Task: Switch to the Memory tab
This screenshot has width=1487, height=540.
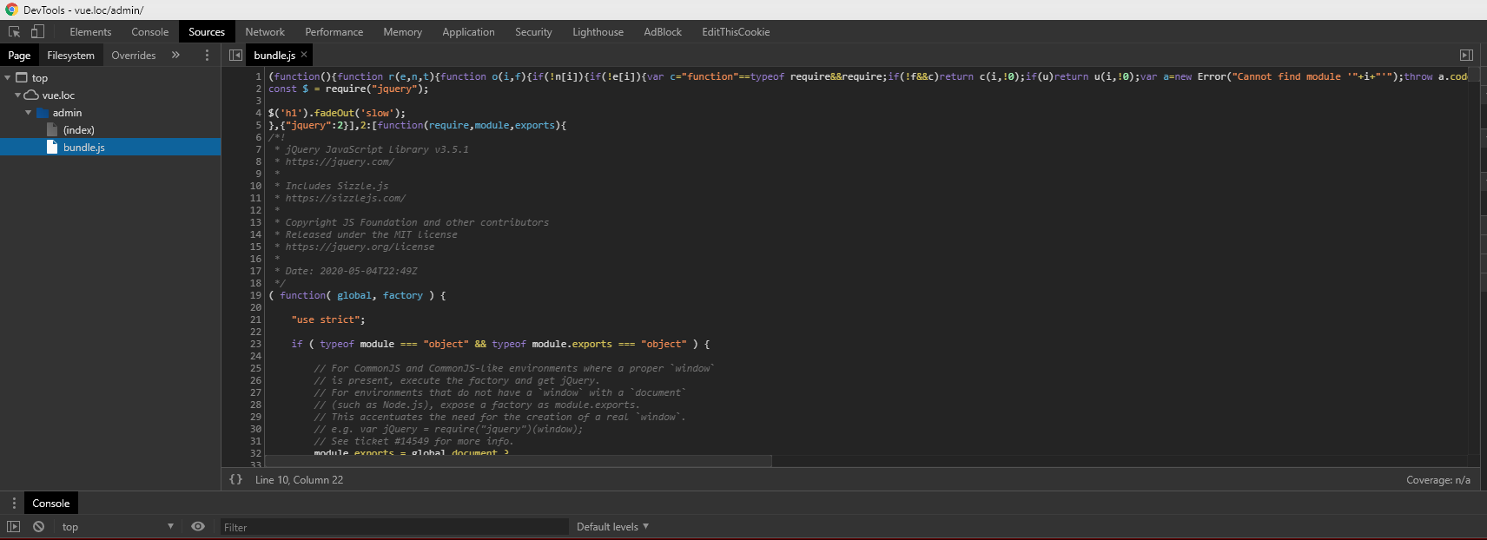Action: [x=402, y=32]
